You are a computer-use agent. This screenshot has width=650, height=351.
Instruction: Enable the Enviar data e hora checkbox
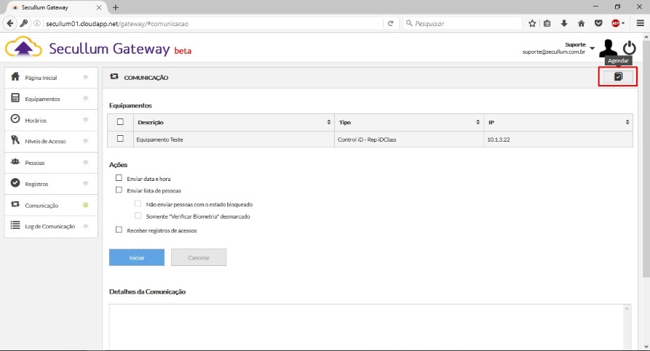[x=119, y=178]
